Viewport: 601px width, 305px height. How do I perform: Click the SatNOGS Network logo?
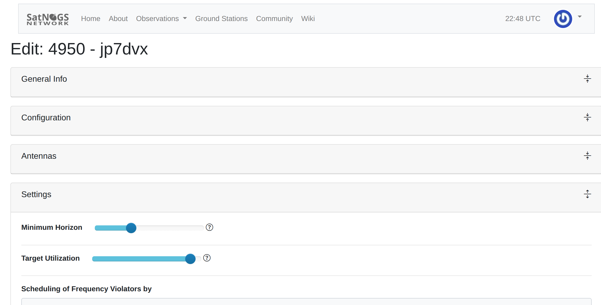[x=48, y=19]
